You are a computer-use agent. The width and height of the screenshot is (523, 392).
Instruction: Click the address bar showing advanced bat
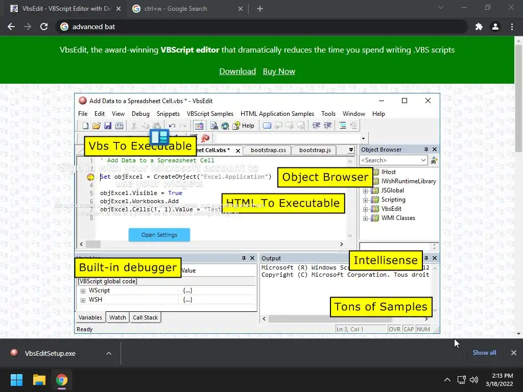pos(261,27)
